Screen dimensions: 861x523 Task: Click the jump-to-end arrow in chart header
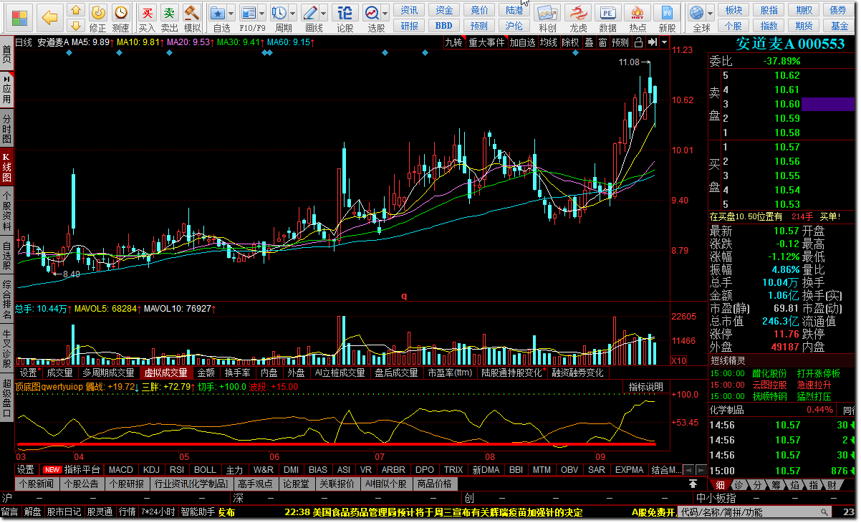(652, 42)
